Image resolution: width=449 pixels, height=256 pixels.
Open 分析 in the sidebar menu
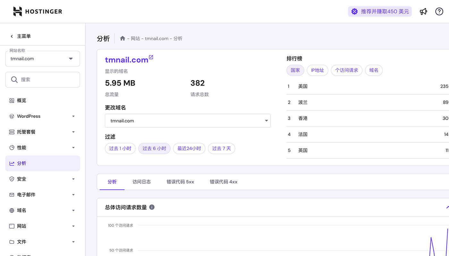43,163
